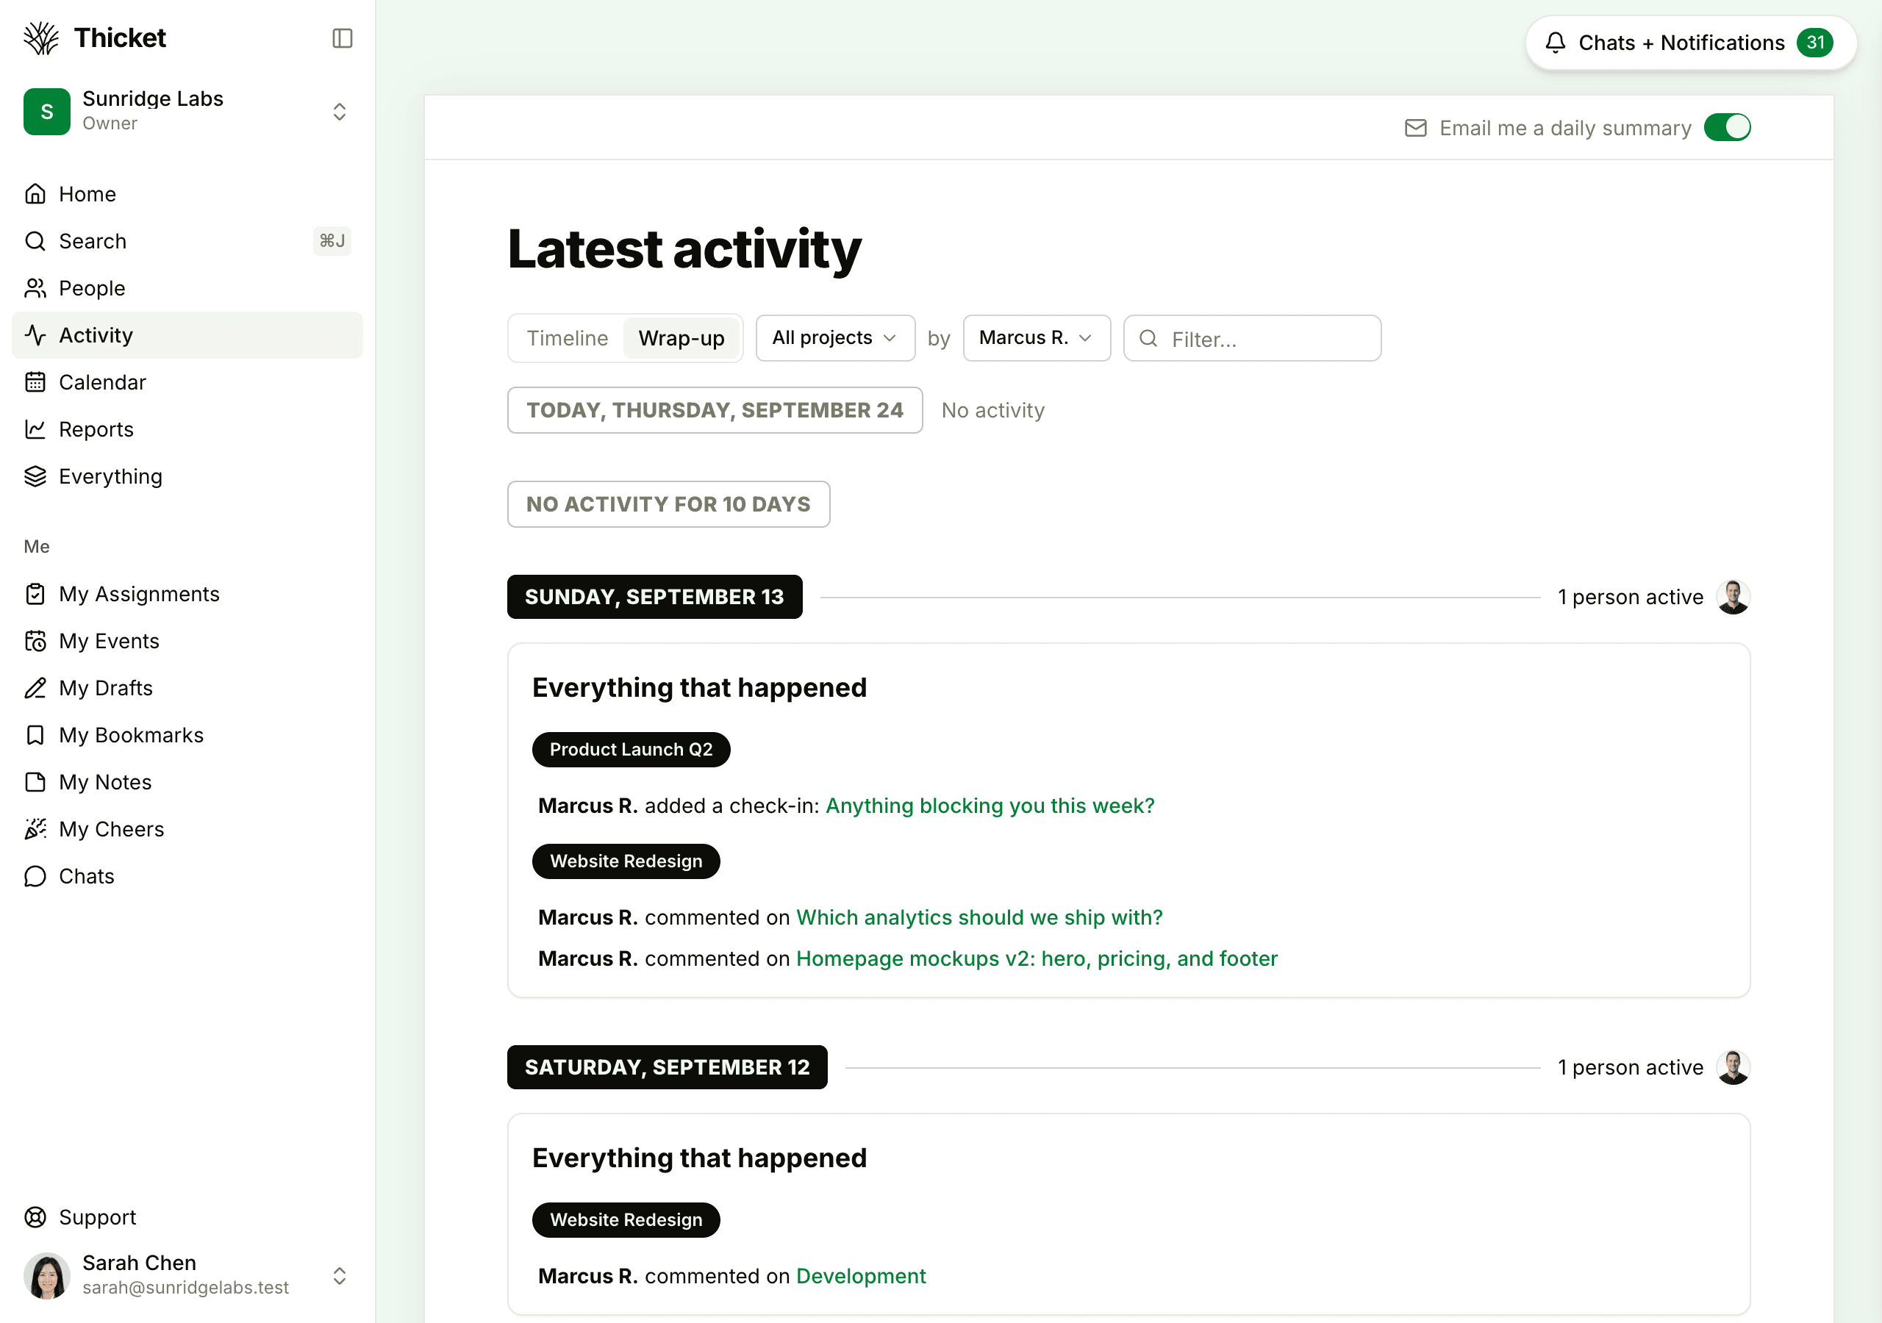Open Homepage mockups v2 link
The width and height of the screenshot is (1882, 1323).
click(1036, 958)
